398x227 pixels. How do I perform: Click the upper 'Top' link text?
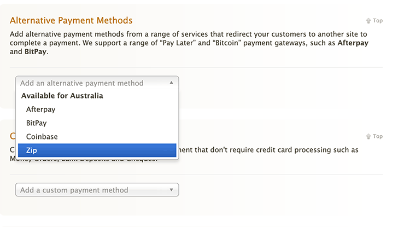pos(378,21)
